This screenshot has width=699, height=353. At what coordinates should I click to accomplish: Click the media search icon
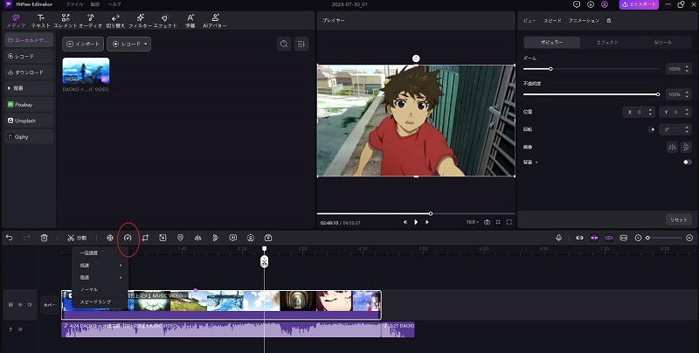pyautogui.click(x=284, y=44)
